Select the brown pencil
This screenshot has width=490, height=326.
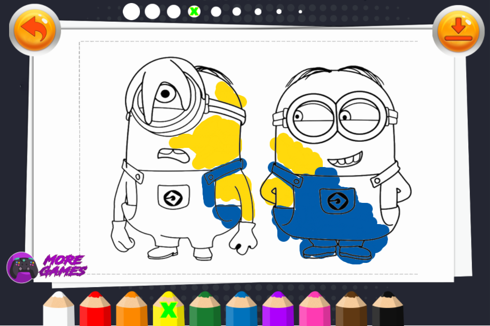tap(351, 309)
